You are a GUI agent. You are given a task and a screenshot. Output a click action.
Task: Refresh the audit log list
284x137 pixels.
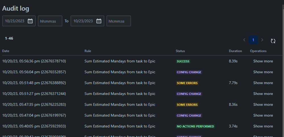[273, 41]
